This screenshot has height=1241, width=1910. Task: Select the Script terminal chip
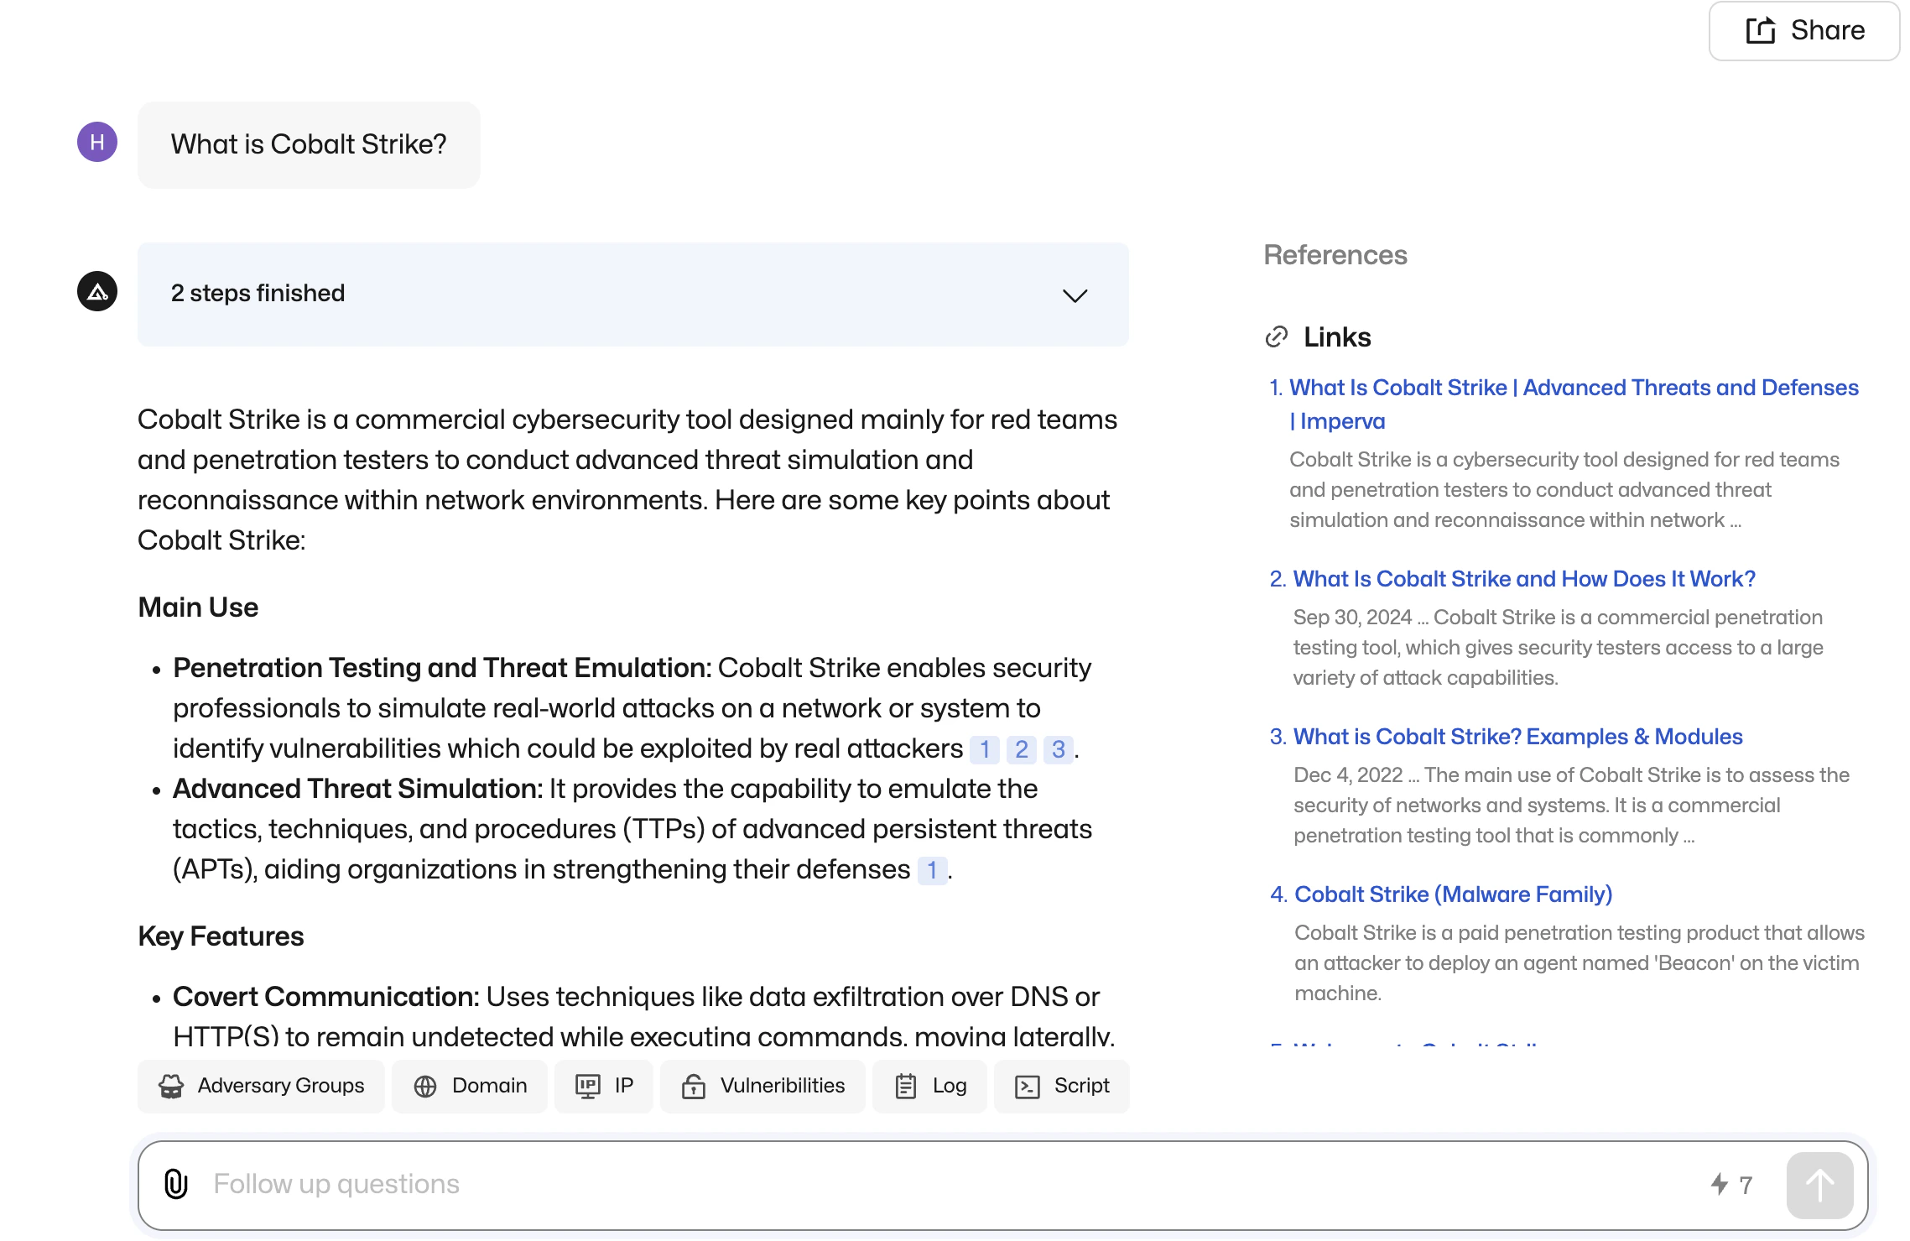(1062, 1086)
